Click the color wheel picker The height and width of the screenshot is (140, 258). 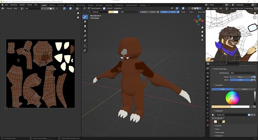click(x=232, y=98)
